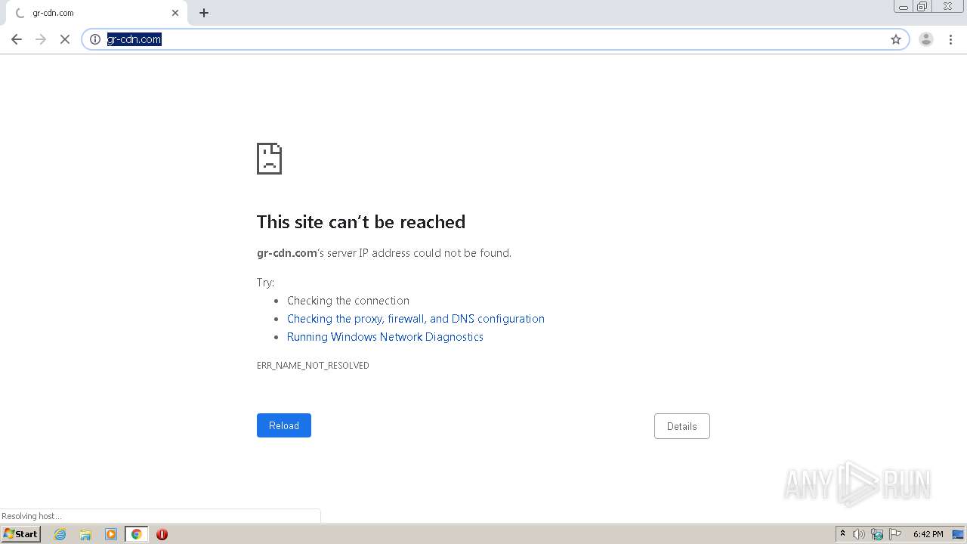Close the gr-cdn.com tab

click(x=175, y=13)
